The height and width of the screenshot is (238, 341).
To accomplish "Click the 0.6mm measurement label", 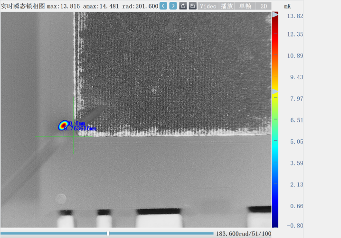I will coord(77,124).
